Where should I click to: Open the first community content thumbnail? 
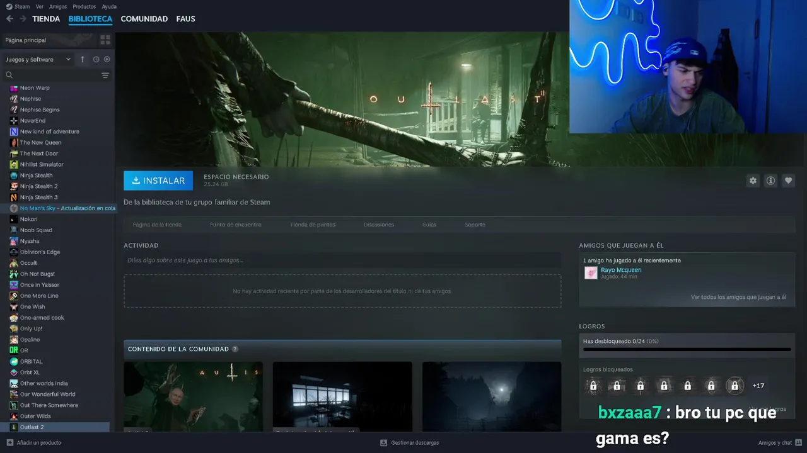pos(193,396)
